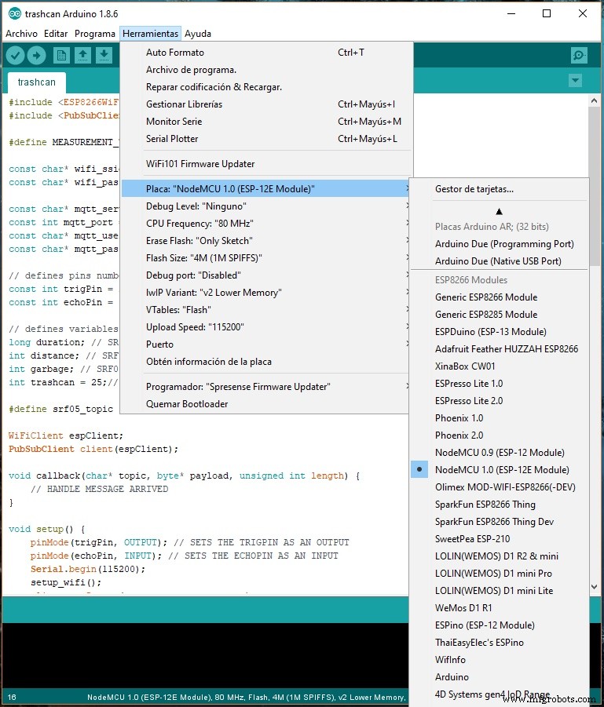Click the scroll-up triangle in boards list
Viewport: 604px width, 707px height.
[x=499, y=211]
